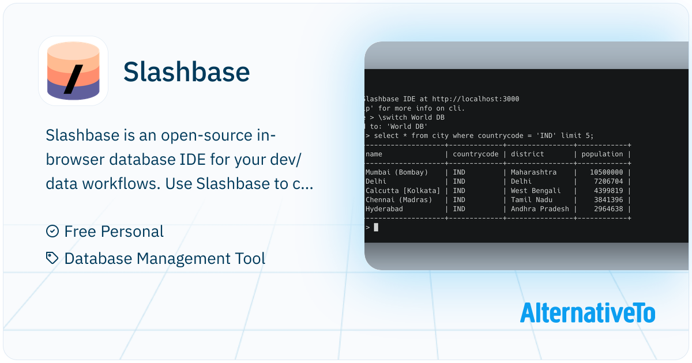Click the Database Management Tool category label
Viewport: 692px width, 363px height.
point(165,259)
